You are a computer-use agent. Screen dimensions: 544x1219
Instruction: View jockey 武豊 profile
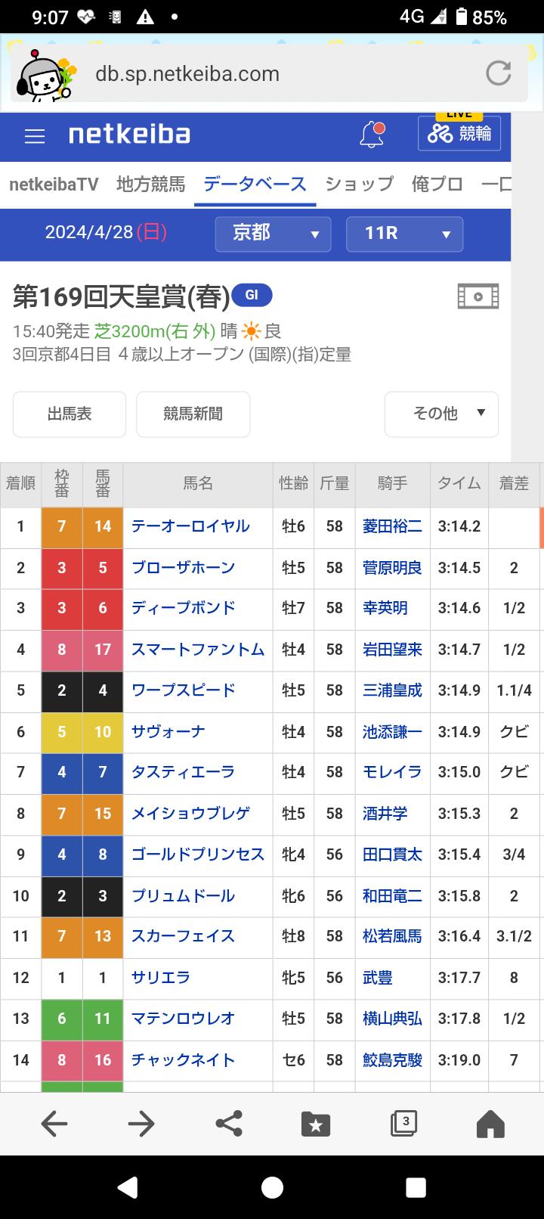(x=378, y=978)
